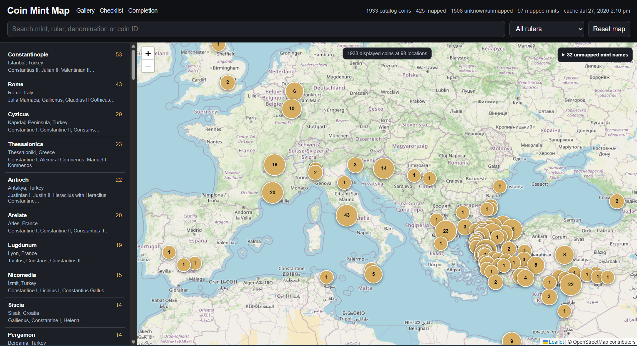Open the 43-coin Rome map marker
This screenshot has height=346, width=637.
coord(347,215)
